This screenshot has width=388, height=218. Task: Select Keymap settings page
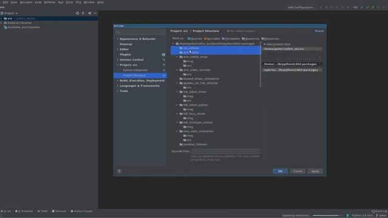(x=126, y=44)
